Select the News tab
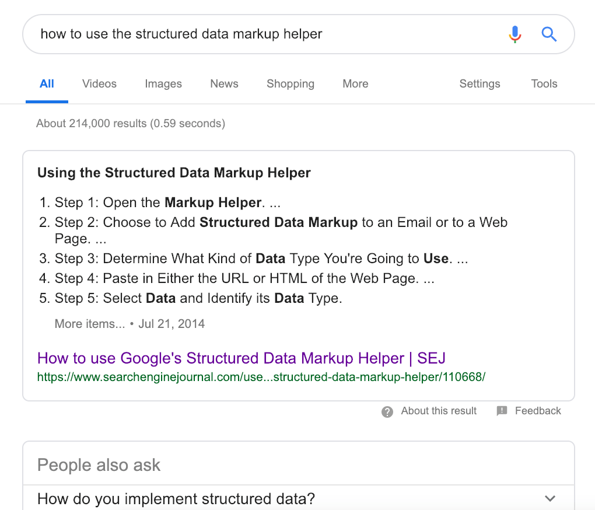 [x=224, y=84]
